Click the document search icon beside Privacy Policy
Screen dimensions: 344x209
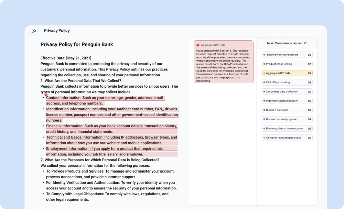click(34, 31)
